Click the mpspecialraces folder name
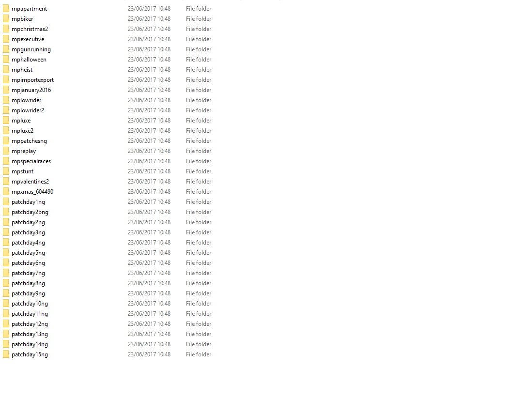The image size is (525, 399). point(31,161)
